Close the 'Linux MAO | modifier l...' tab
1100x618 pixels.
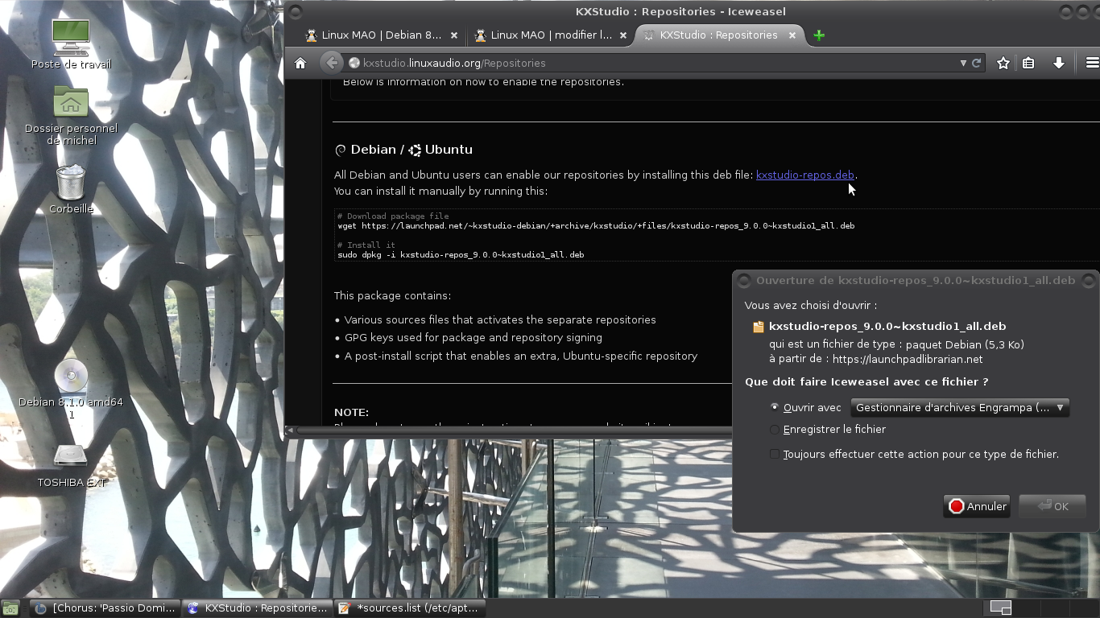pyautogui.click(x=623, y=35)
